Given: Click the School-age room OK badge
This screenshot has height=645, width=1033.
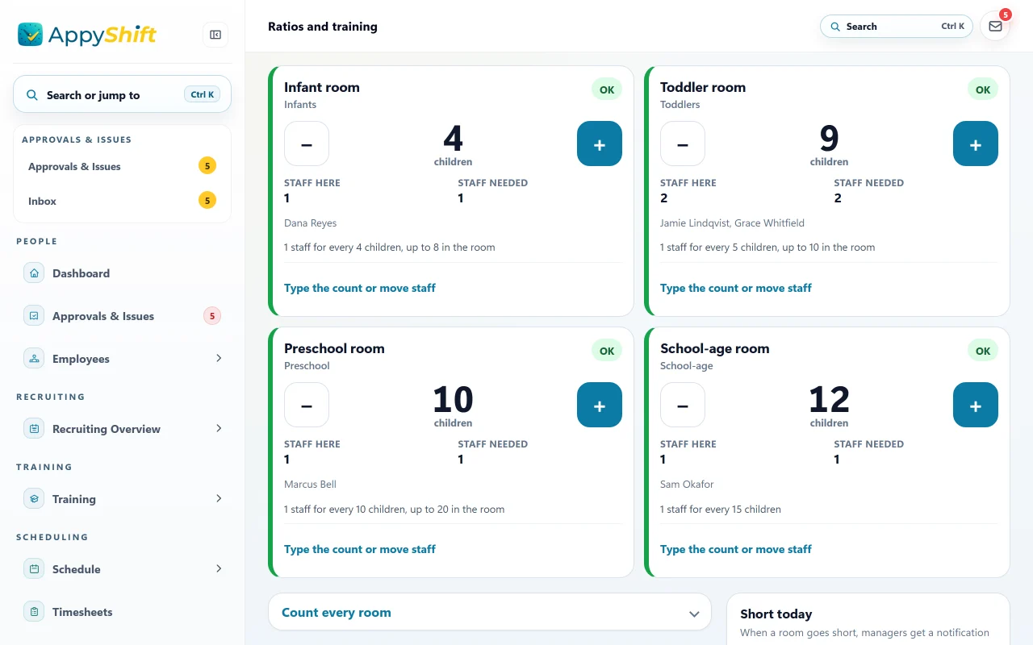Looking at the screenshot, I should (x=983, y=351).
